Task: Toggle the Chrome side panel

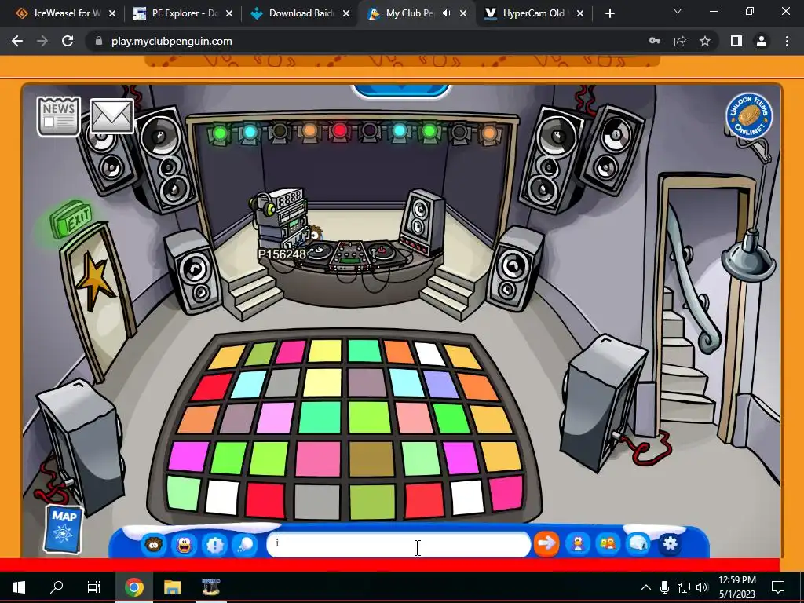Action: click(x=736, y=41)
